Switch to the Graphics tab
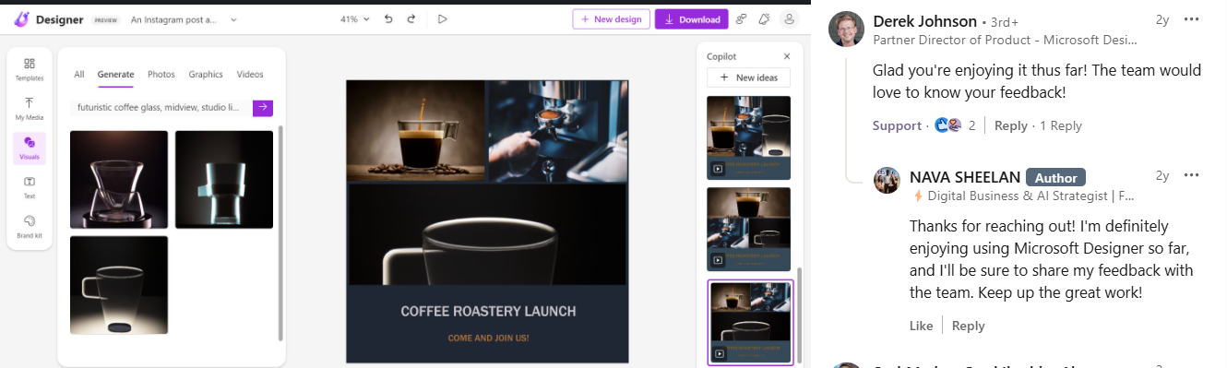 [x=206, y=75]
